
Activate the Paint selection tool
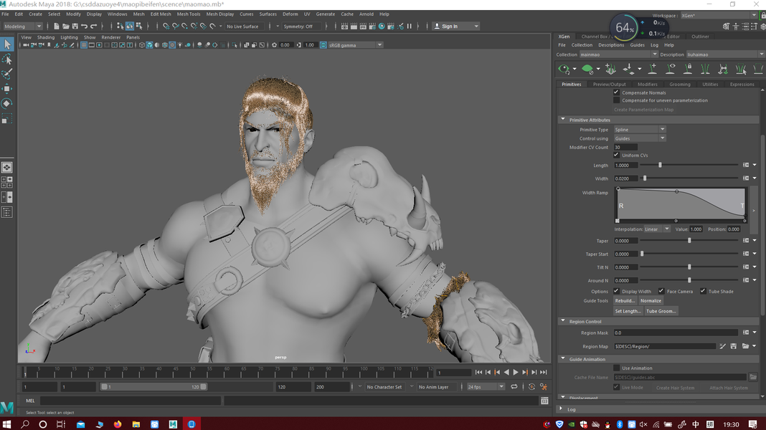(7, 75)
